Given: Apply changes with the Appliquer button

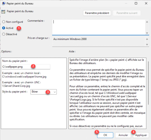Looking at the screenshot, I should point(141,135).
